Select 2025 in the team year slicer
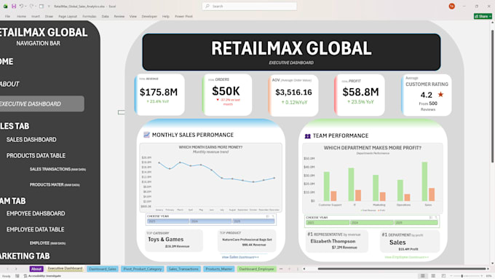495x279 pixels. [416, 223]
